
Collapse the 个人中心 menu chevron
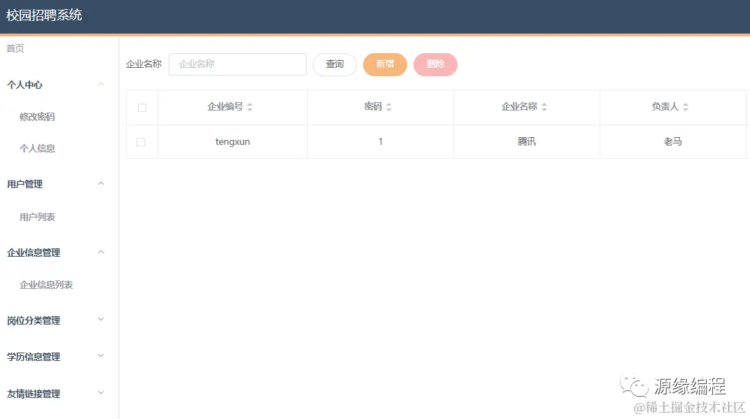tap(101, 84)
